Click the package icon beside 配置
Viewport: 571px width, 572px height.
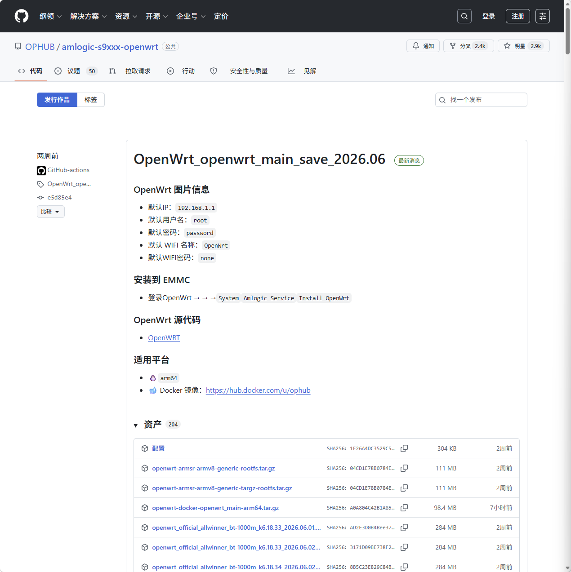(x=145, y=448)
